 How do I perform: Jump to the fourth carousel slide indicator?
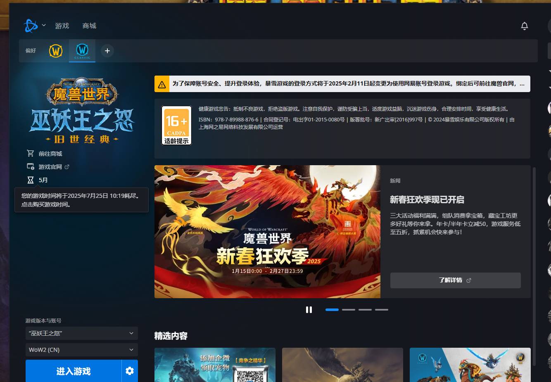(382, 310)
